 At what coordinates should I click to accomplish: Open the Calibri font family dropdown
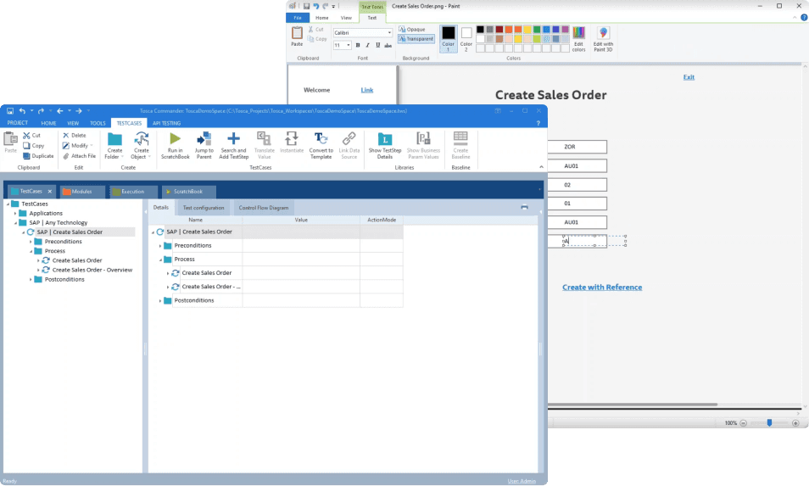(389, 32)
